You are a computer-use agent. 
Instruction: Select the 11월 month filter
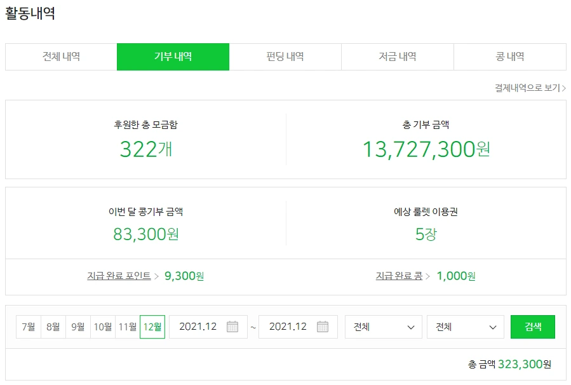pyautogui.click(x=128, y=327)
